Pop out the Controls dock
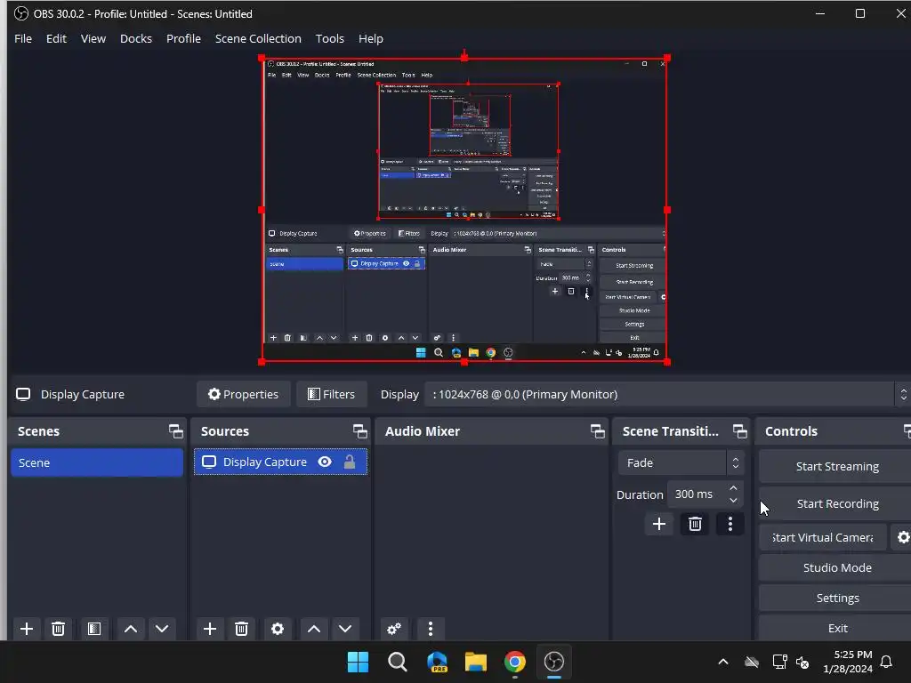This screenshot has height=683, width=911. tap(907, 431)
